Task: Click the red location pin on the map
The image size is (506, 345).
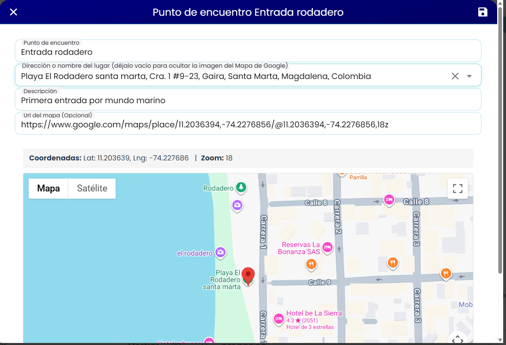Action: (x=248, y=276)
